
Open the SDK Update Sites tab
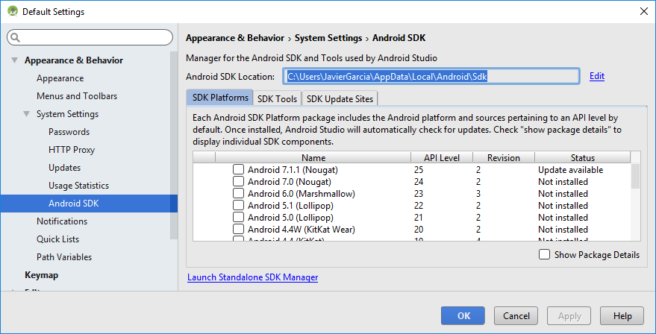click(341, 98)
